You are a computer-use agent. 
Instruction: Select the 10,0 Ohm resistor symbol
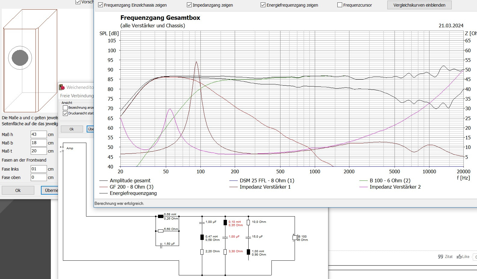(x=248, y=223)
